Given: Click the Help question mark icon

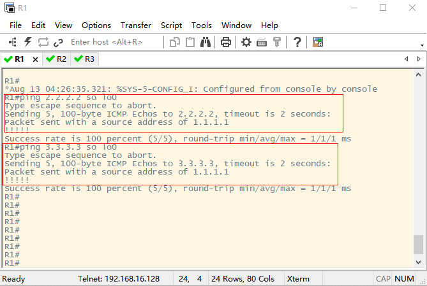Looking at the screenshot, I should (x=297, y=42).
